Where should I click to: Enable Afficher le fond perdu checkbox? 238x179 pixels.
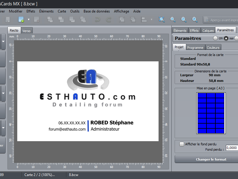pos(182,144)
